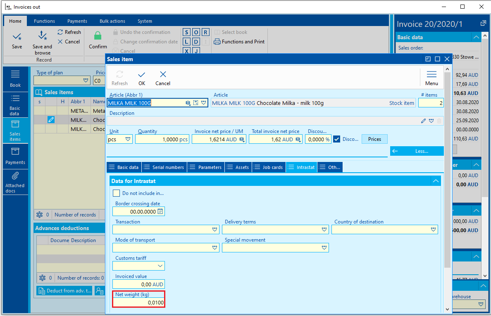This screenshot has width=491, height=316.
Task: Click the Save and browse icon
Action: (x=42, y=36)
